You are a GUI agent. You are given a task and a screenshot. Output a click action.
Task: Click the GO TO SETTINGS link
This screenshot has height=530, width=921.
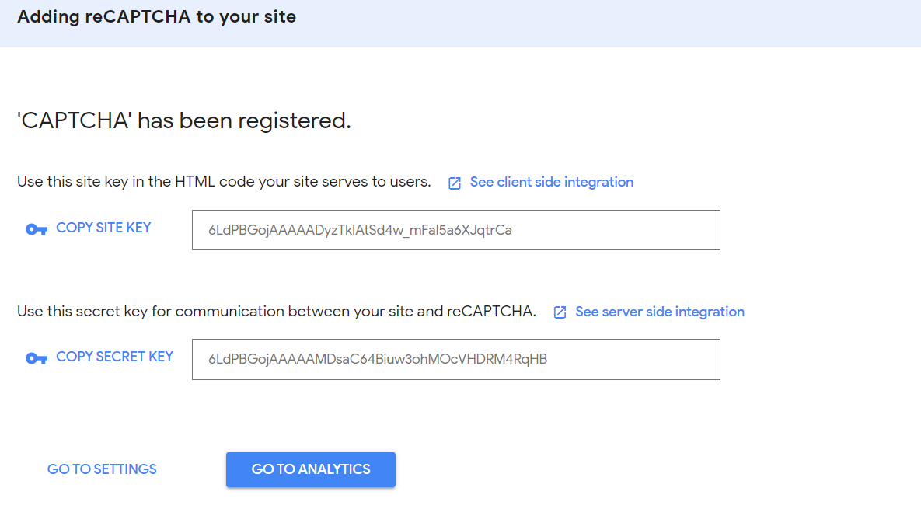click(x=102, y=469)
